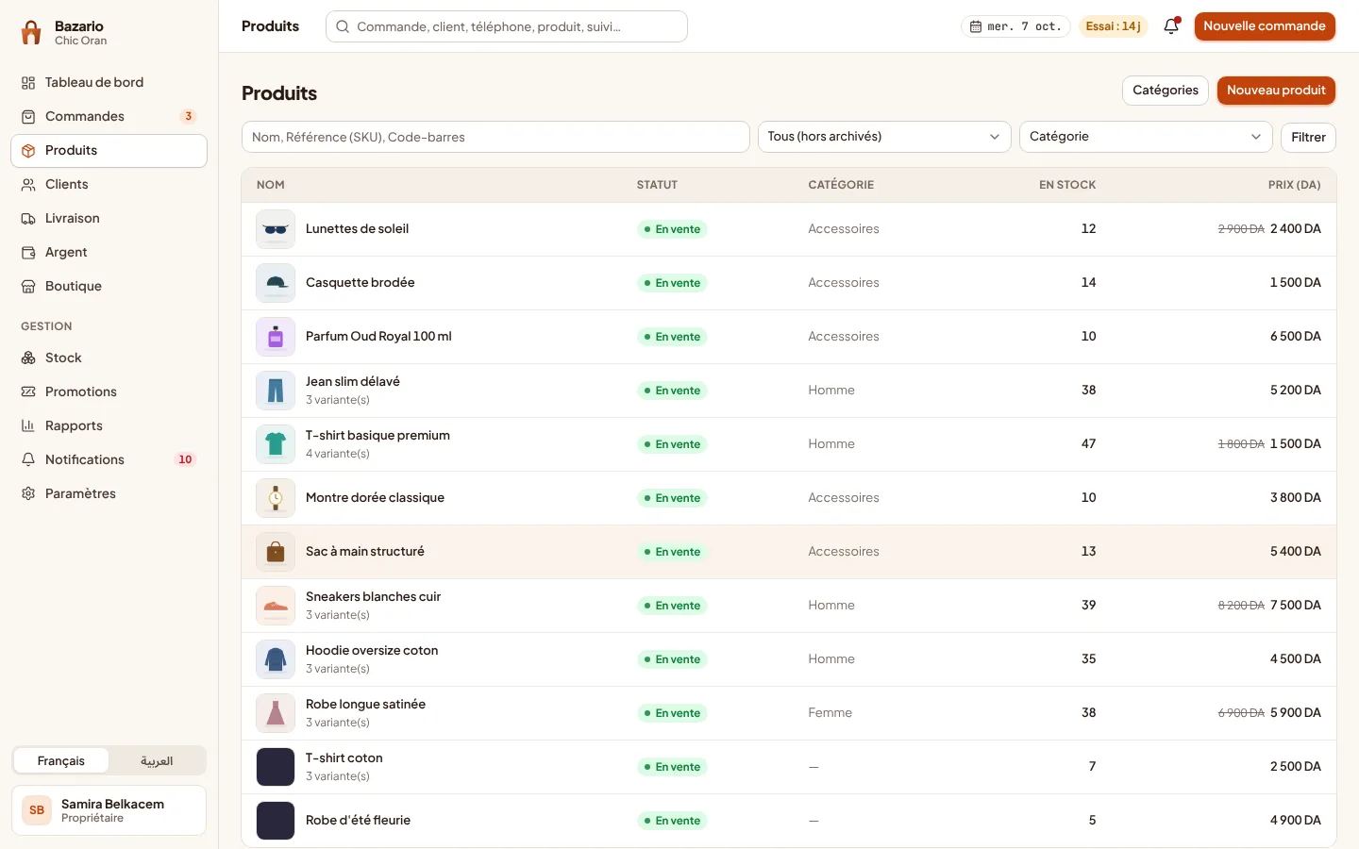Click the Bazario shop logo icon
This screenshot has width=1359, height=849.
pyautogui.click(x=31, y=33)
